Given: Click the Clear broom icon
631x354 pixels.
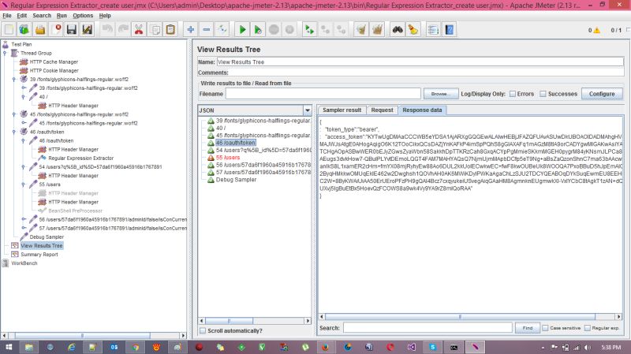Looking at the screenshot, I should (x=361, y=29).
